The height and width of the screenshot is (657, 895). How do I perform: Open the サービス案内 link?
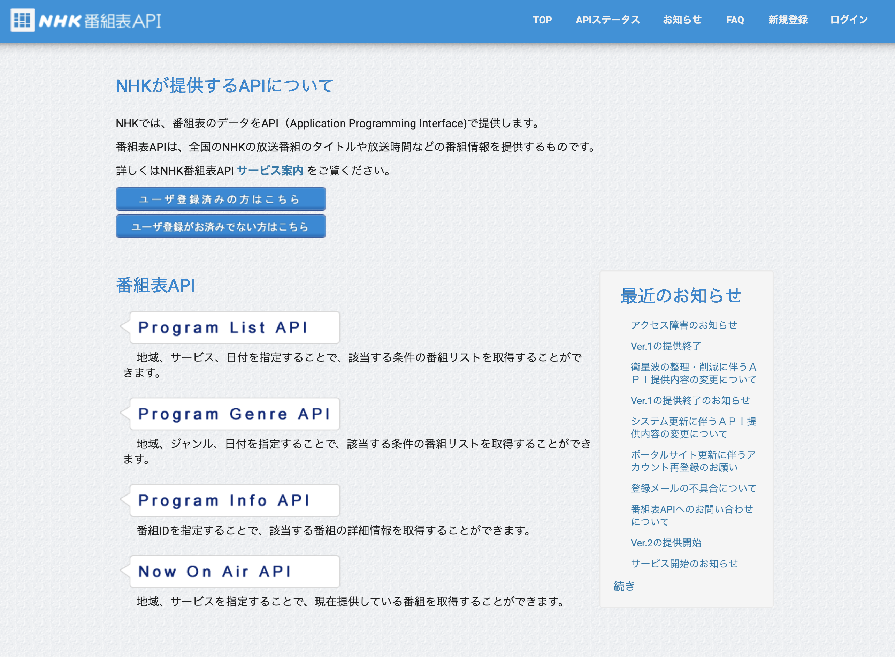pos(270,170)
